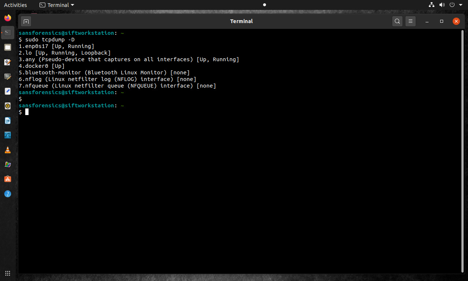Click the wired network status icon
This screenshot has width=468, height=281.
click(431, 5)
